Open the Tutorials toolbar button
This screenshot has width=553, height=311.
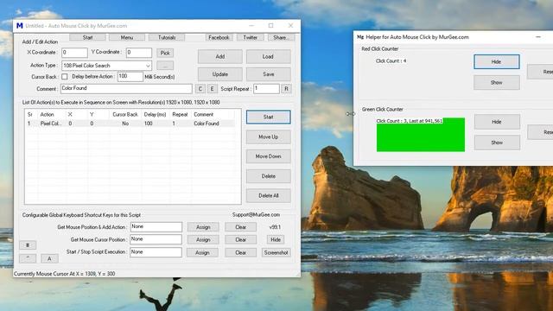[167, 37]
